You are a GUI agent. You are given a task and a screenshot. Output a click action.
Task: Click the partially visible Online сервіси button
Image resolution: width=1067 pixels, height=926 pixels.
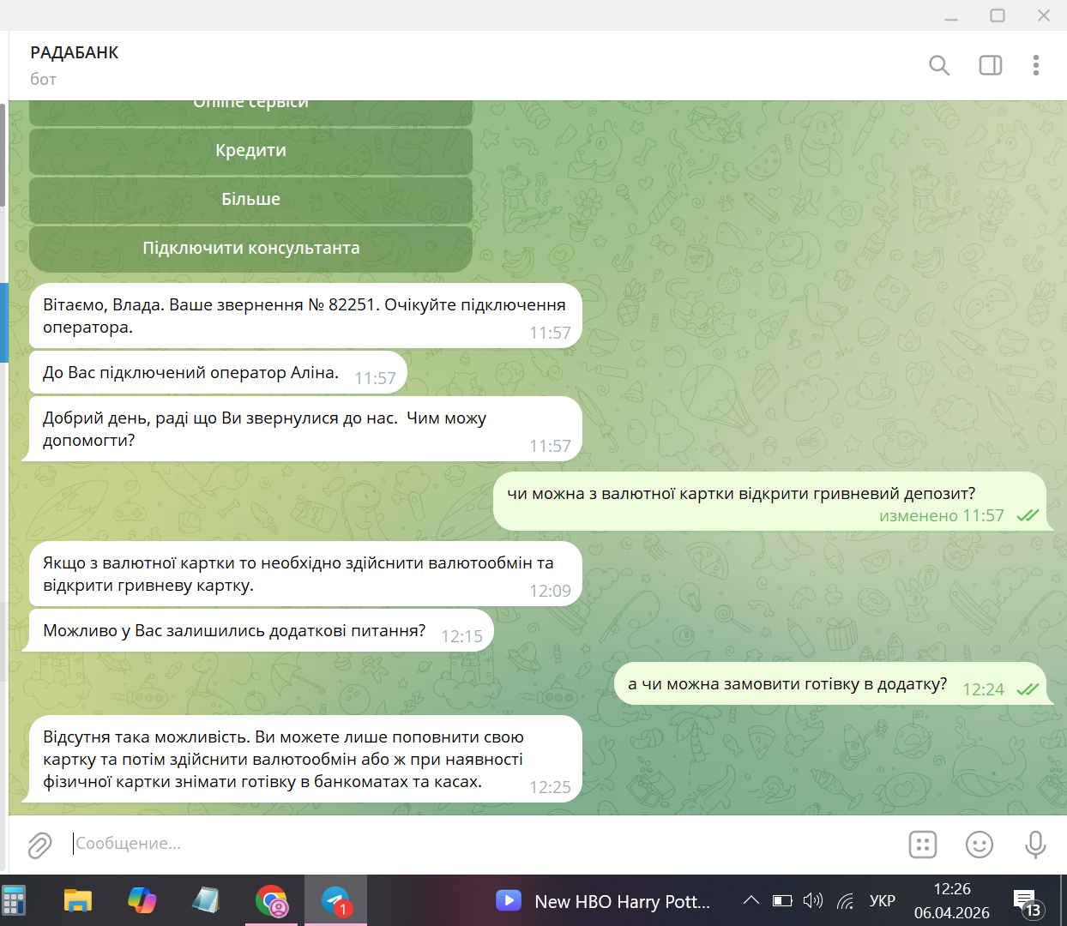(x=250, y=112)
